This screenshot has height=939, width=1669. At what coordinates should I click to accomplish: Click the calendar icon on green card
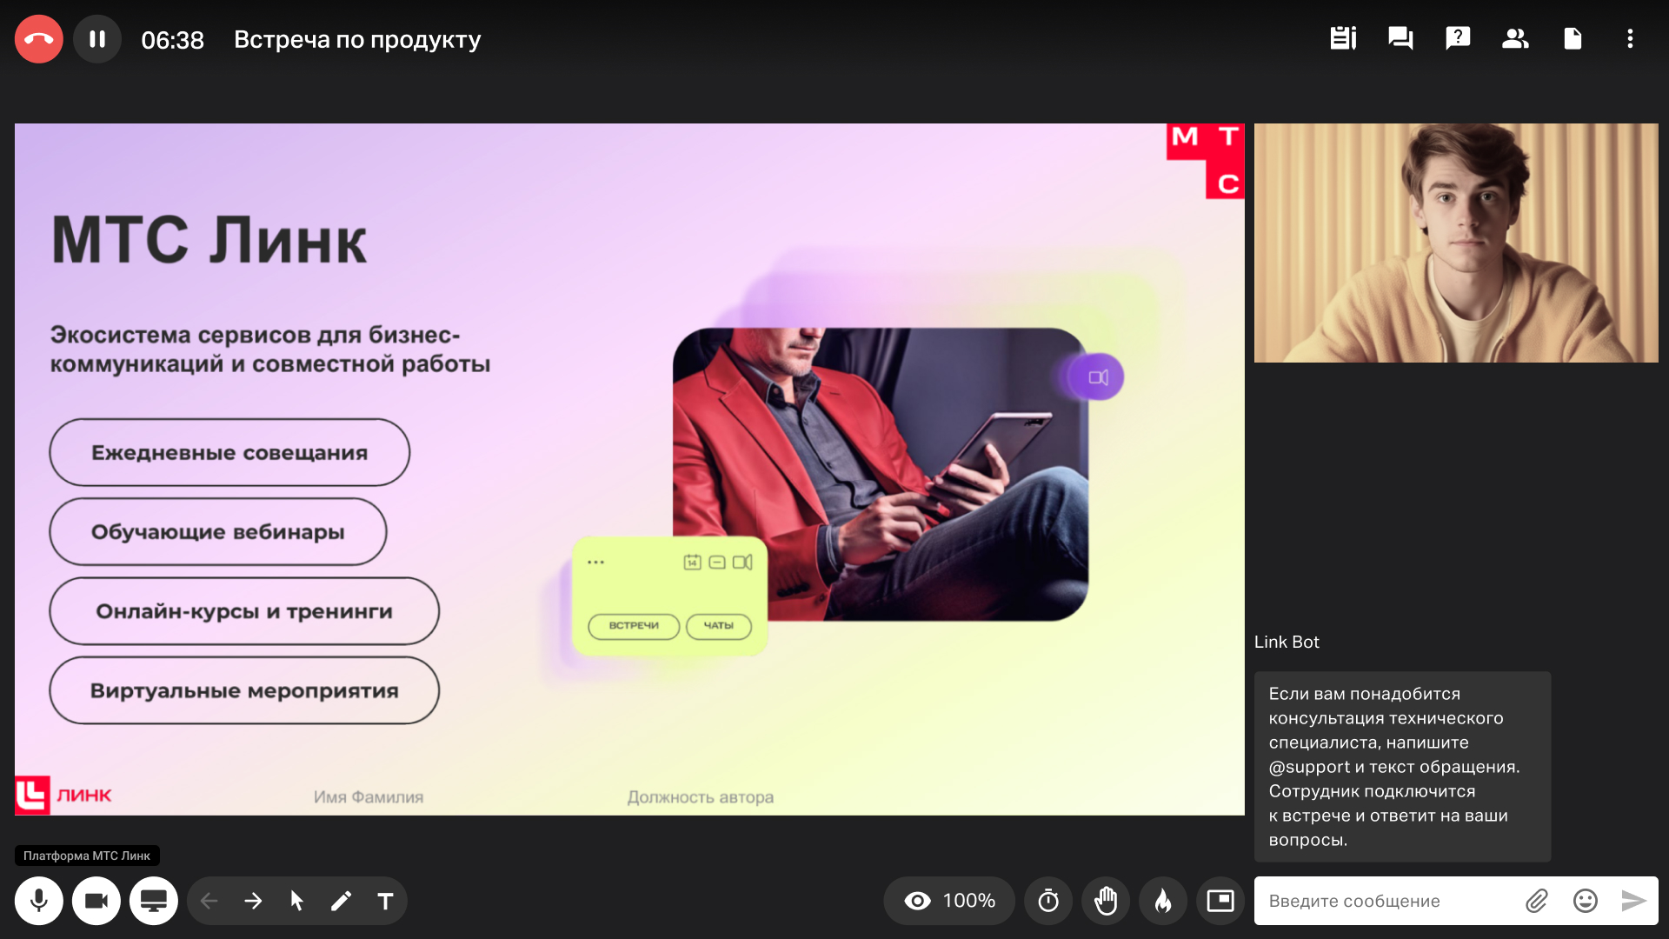[692, 562]
